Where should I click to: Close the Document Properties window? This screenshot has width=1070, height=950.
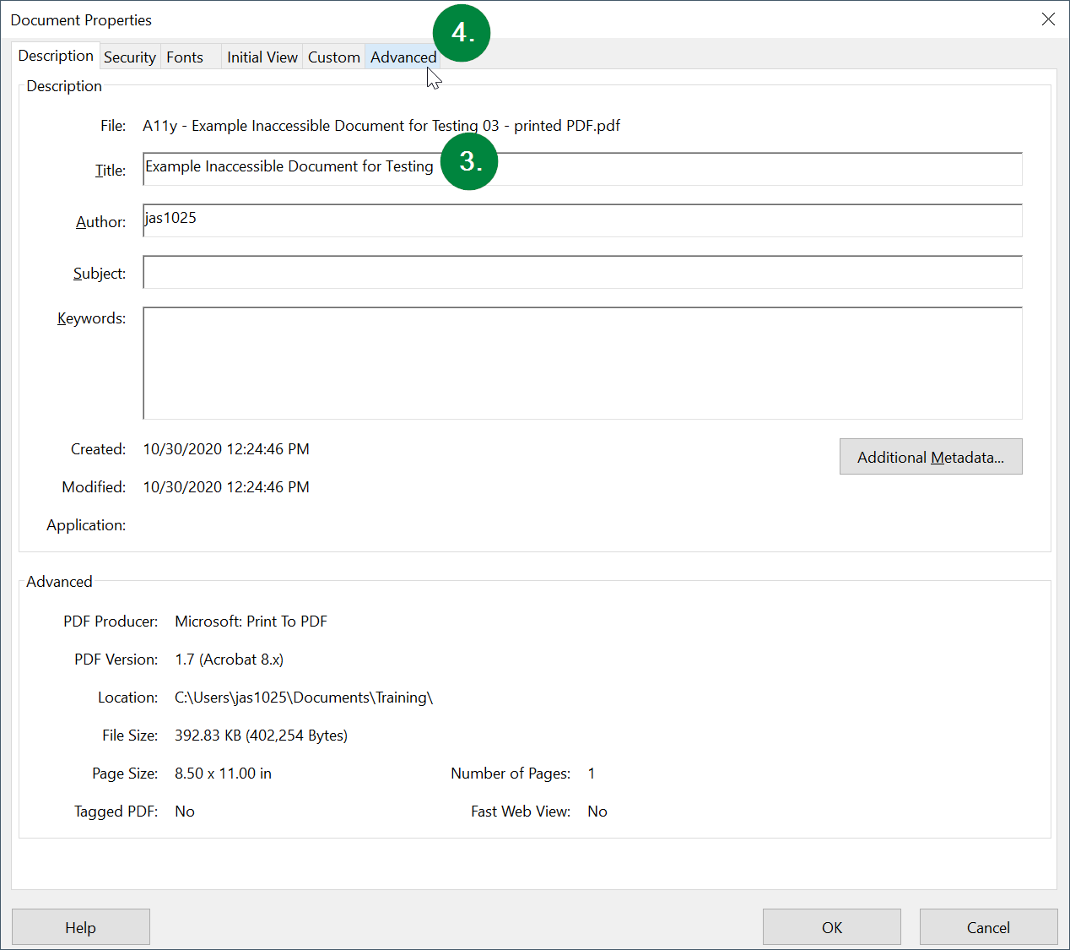[x=1048, y=19]
